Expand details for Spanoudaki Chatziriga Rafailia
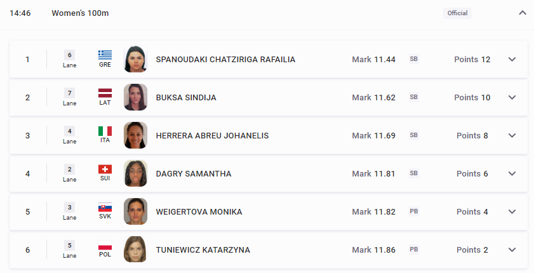The height and width of the screenshot is (273, 534). 512,59
